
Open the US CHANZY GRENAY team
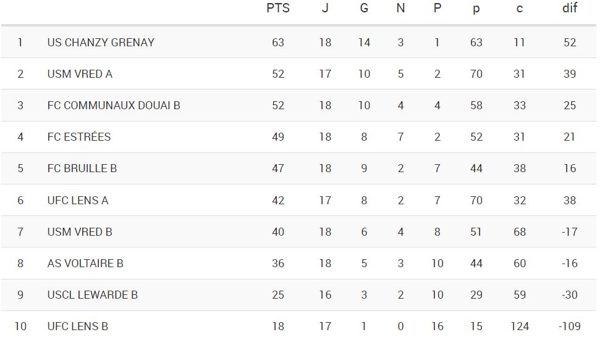pos(101,43)
